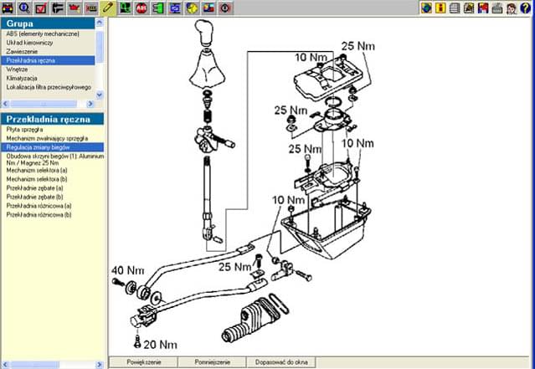This screenshot has width=535, height=369.
Task: Click the printer icon
Action: pos(497,8)
